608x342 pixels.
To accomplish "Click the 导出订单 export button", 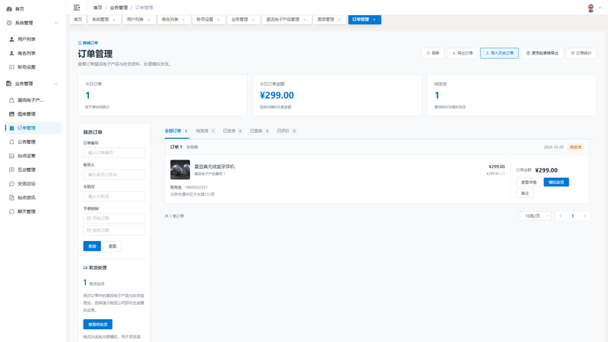I will (x=462, y=53).
